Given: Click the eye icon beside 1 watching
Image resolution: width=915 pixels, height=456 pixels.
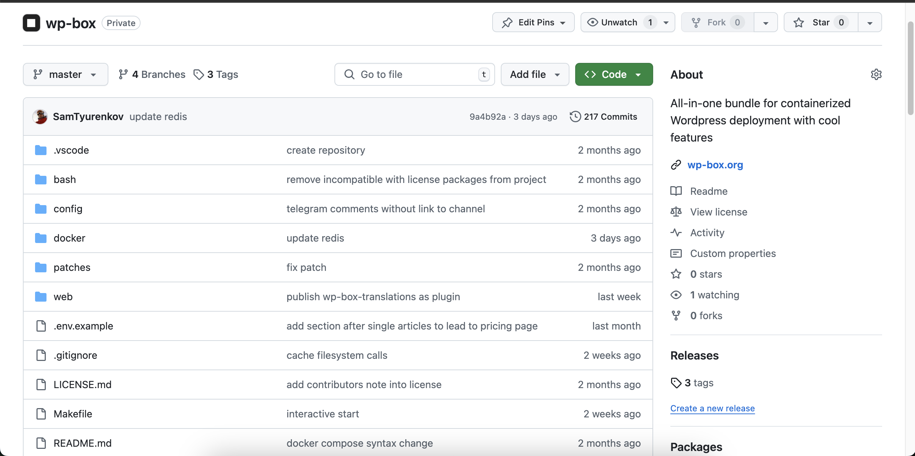Looking at the screenshot, I should click(x=676, y=295).
